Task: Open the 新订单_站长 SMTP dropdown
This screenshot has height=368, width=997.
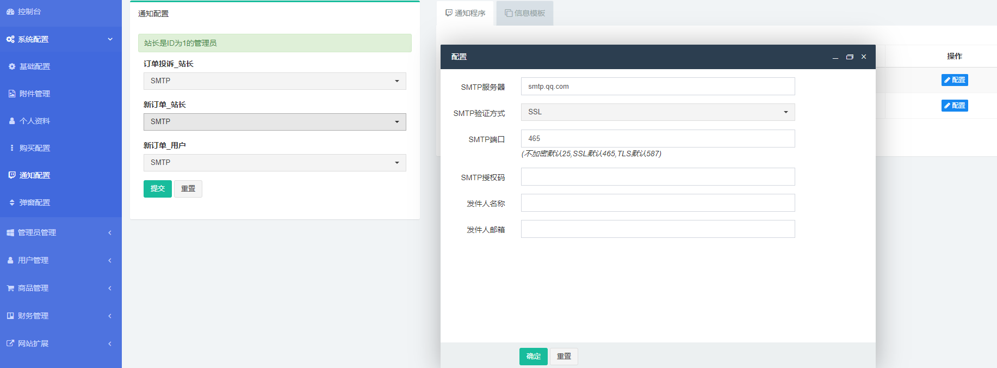Action: point(275,122)
